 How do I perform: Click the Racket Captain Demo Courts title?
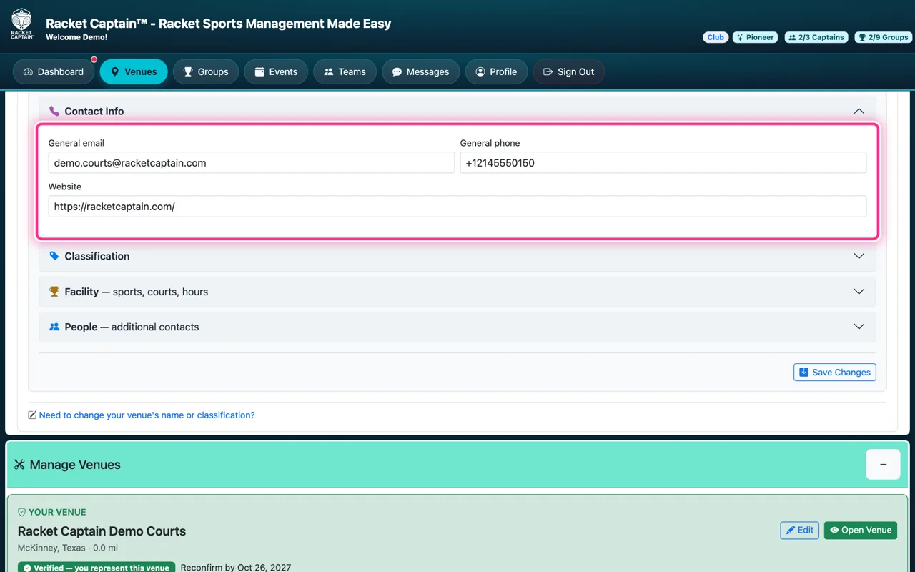(102, 531)
